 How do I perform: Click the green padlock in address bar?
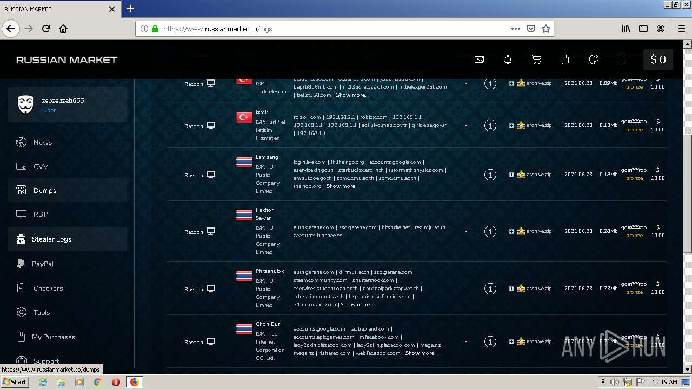[x=155, y=29]
